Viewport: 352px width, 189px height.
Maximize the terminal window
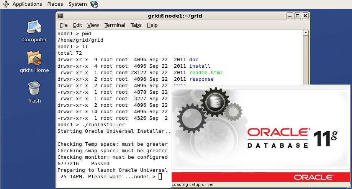pyautogui.click(x=298, y=16)
